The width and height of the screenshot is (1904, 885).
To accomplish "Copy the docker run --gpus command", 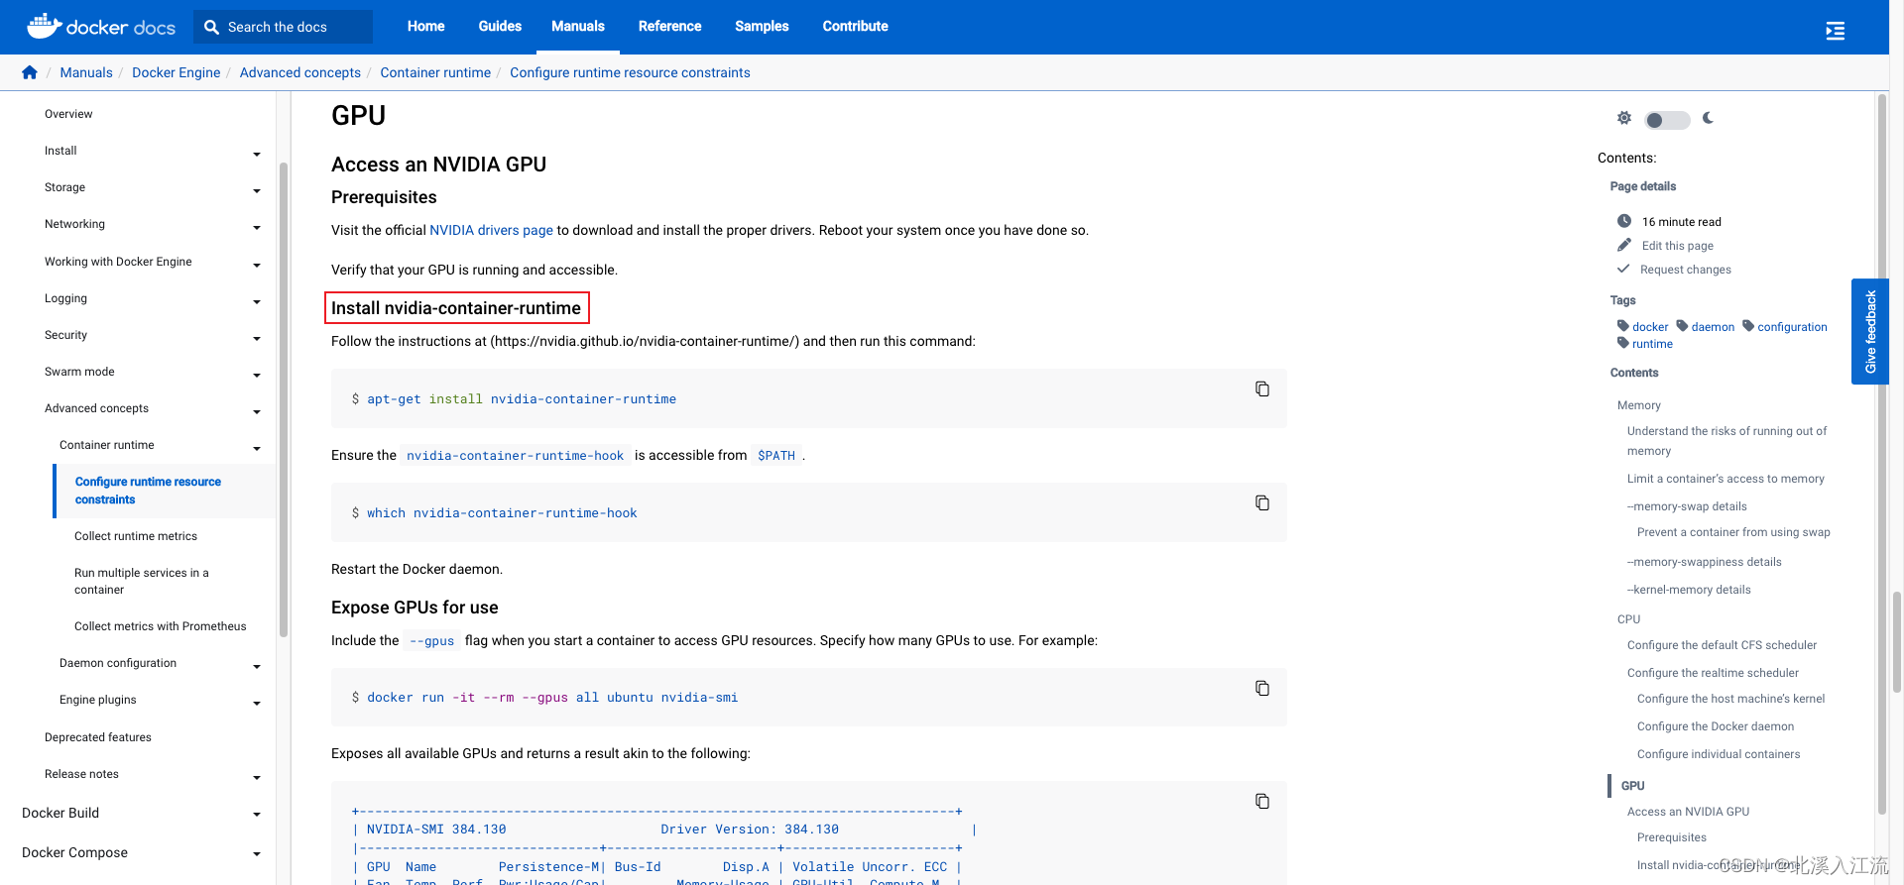I will (1262, 688).
